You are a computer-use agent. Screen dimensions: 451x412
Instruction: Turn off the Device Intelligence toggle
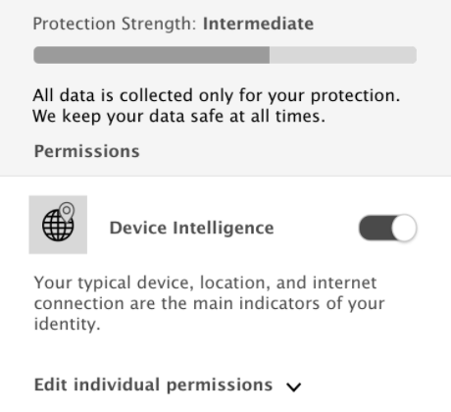tap(387, 228)
